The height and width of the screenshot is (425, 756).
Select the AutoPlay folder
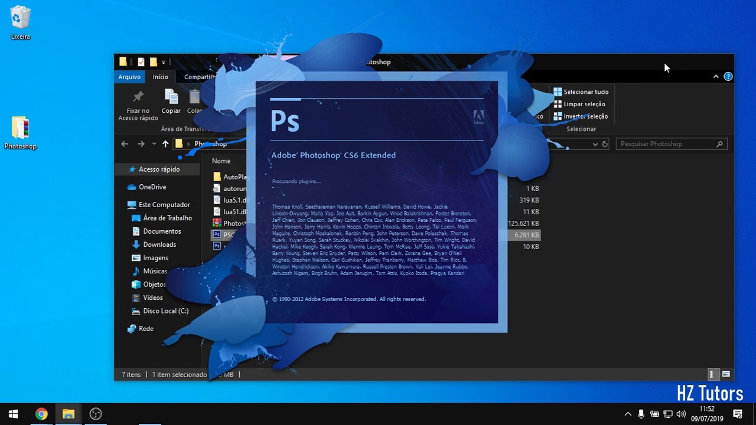pos(231,177)
